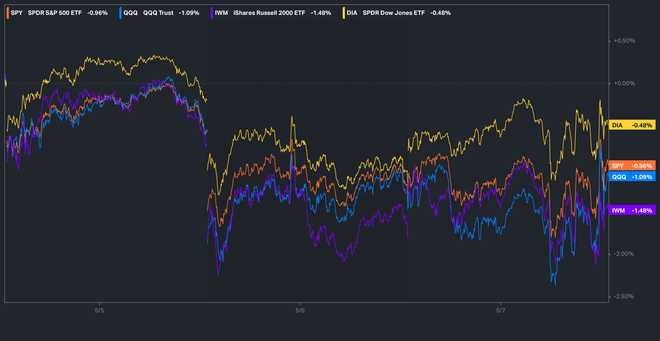Click the -1.48% value in top legend
This screenshot has height=341, width=660.
321,13
